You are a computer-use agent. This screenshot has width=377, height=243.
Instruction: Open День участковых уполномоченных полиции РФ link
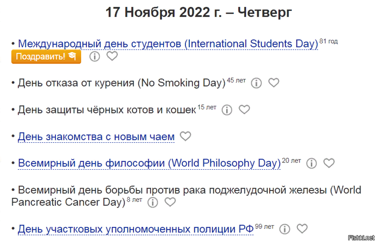[135, 229]
